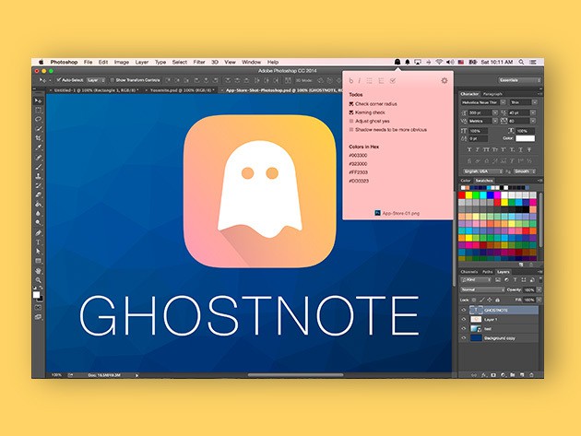Open the Filter menu
The height and width of the screenshot is (436, 581).
pyautogui.click(x=199, y=62)
